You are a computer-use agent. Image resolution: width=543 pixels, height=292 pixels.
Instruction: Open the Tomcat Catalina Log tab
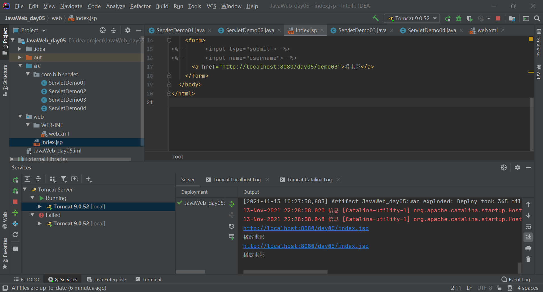(x=309, y=180)
